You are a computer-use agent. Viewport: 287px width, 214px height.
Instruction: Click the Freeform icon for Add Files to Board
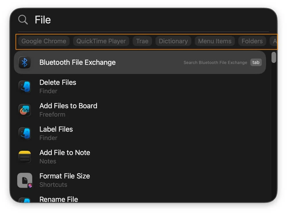[25, 110]
